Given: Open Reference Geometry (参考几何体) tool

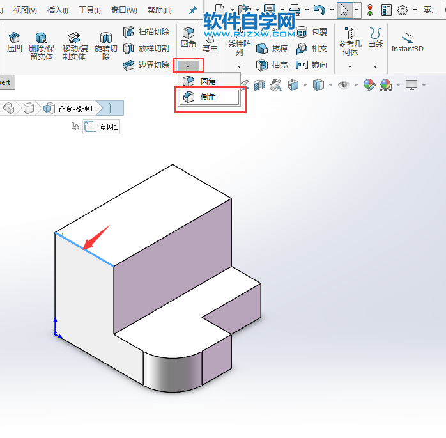Looking at the screenshot, I should [x=350, y=42].
